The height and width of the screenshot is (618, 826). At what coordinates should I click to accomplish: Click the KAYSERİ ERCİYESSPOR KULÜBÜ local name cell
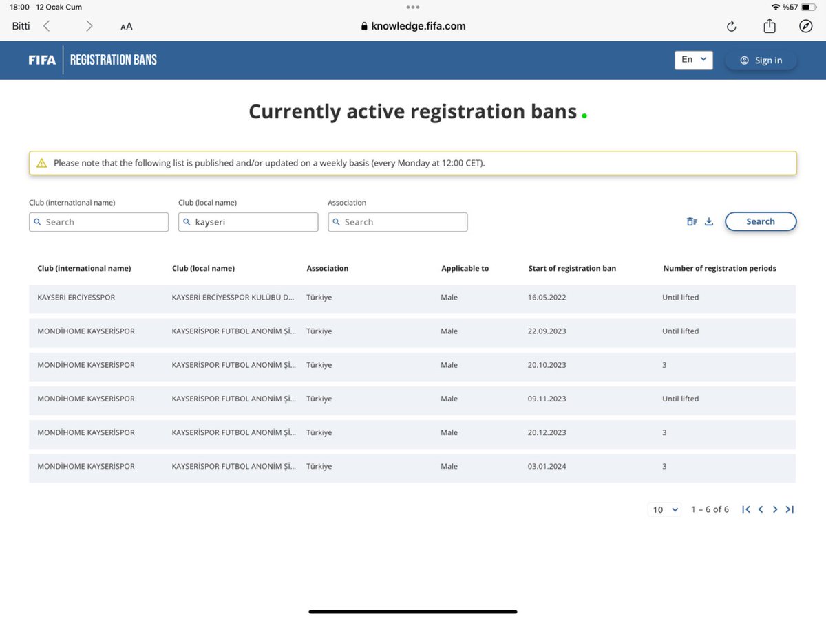click(233, 298)
